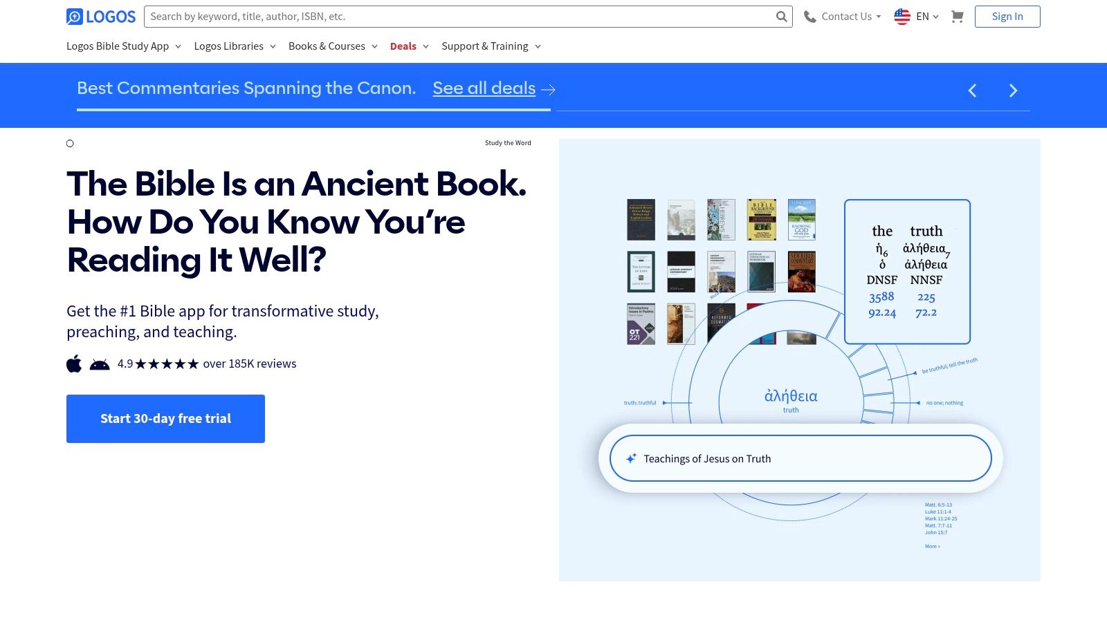The height and width of the screenshot is (622, 1107).
Task: Click the ἀλήθεια word in the circle
Action: pos(791,396)
